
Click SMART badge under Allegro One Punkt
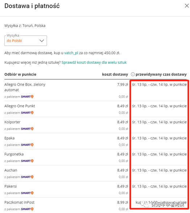[x=27, y=112]
